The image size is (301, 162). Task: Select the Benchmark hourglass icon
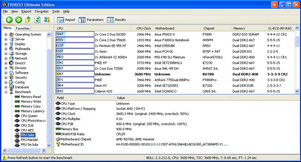(12, 92)
